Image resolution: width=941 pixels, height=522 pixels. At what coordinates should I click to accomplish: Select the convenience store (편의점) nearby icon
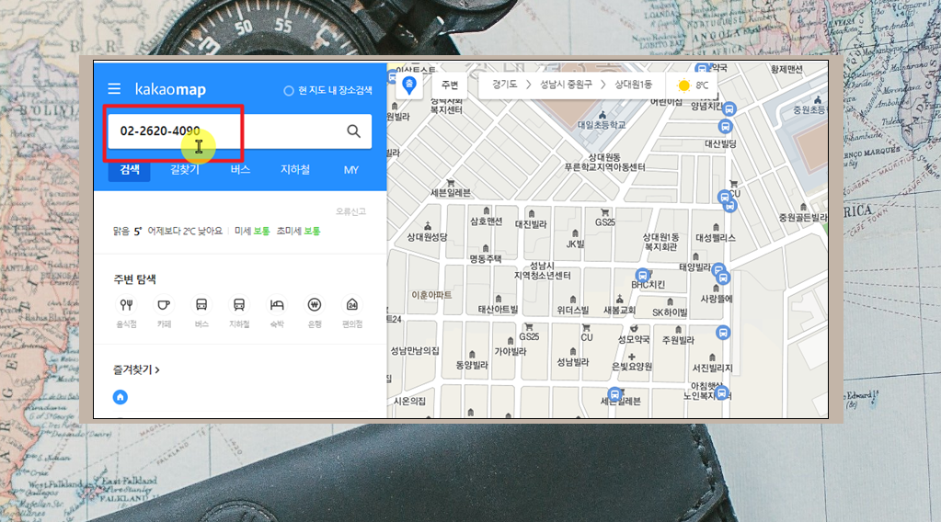pos(352,305)
